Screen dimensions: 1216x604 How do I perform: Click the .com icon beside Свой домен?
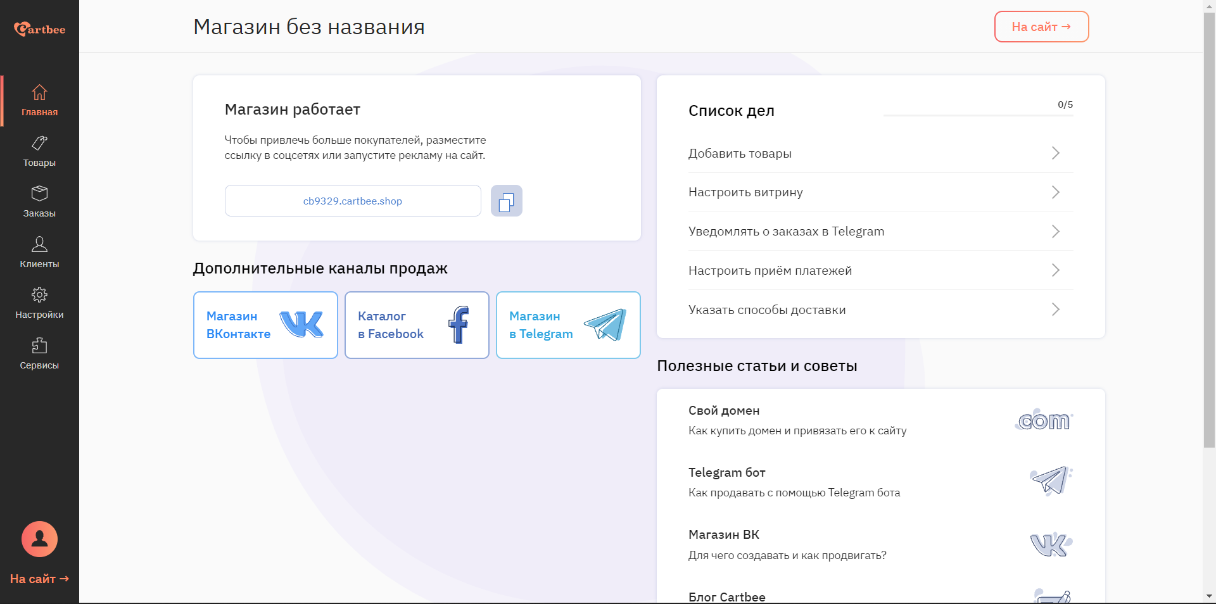[x=1044, y=420]
